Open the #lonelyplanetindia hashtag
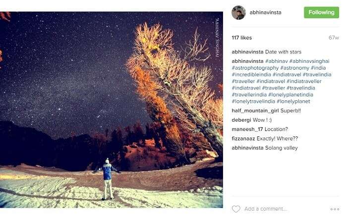Screen dimensions: 347x218 click(290, 94)
